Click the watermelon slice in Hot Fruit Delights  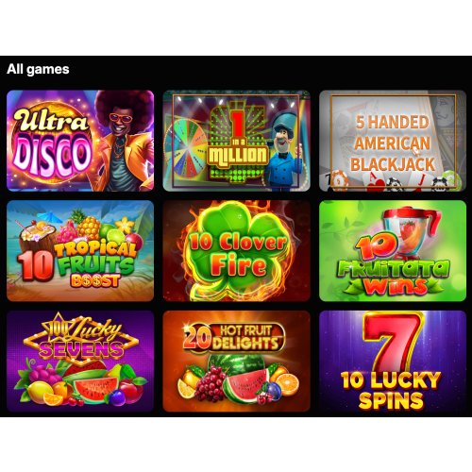[x=247, y=385]
